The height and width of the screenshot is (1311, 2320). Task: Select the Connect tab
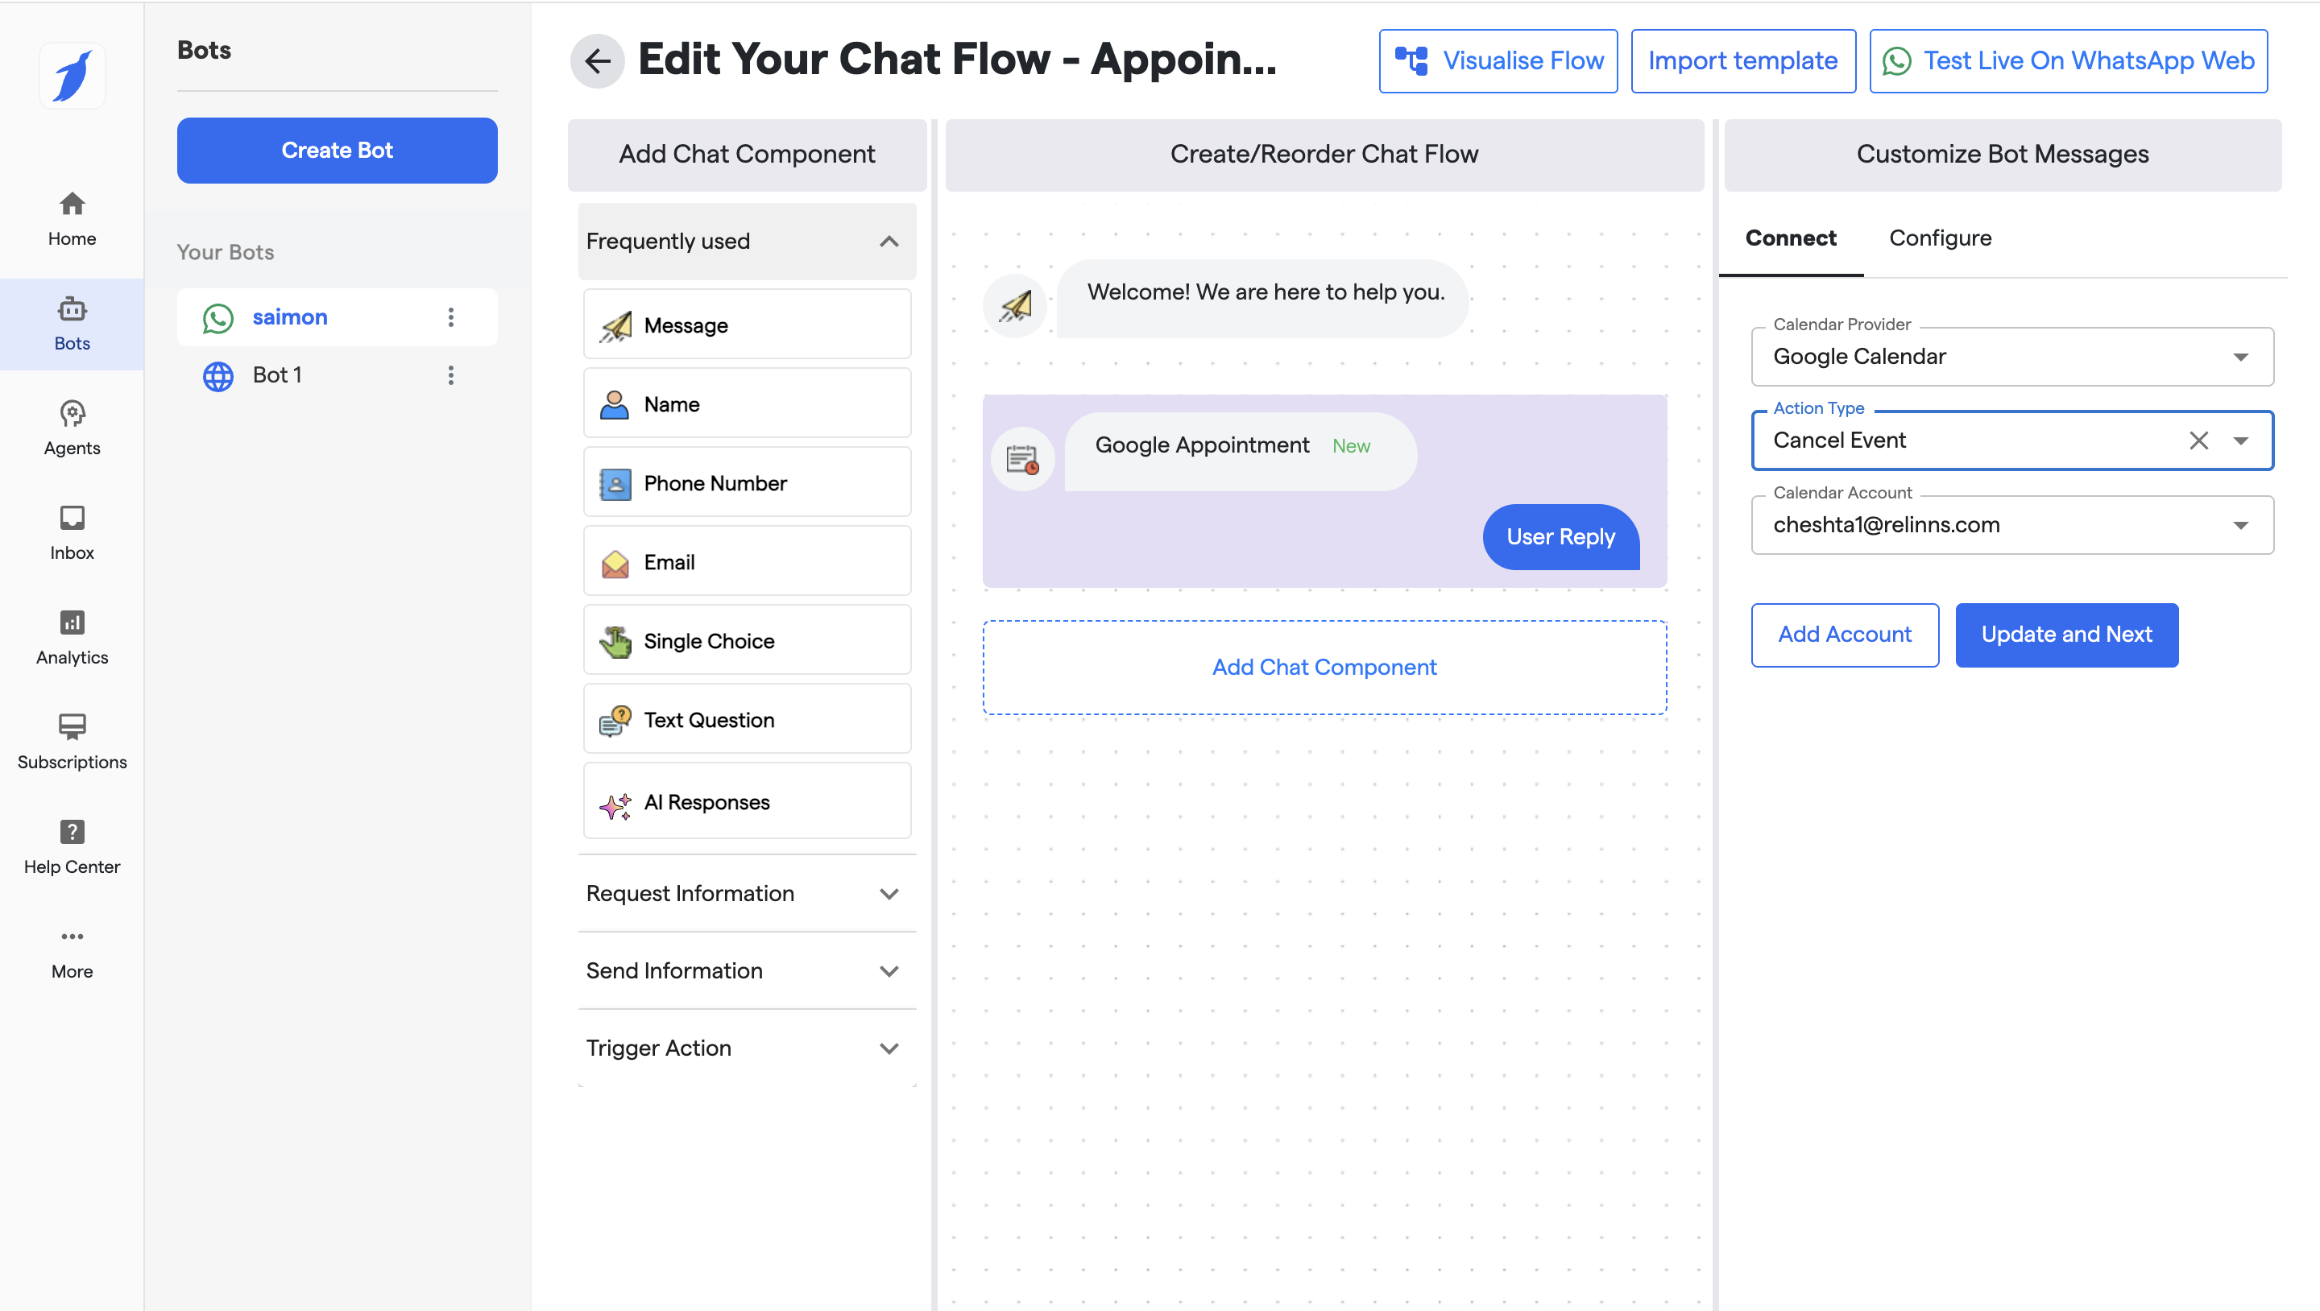[x=1791, y=238]
